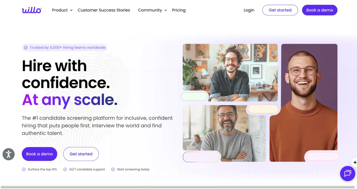Click the '#1 candidate screening platform' paragraph
The image size is (357, 189).
coord(97,126)
